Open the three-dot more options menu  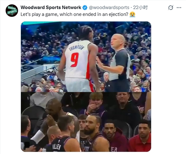click(179, 8)
